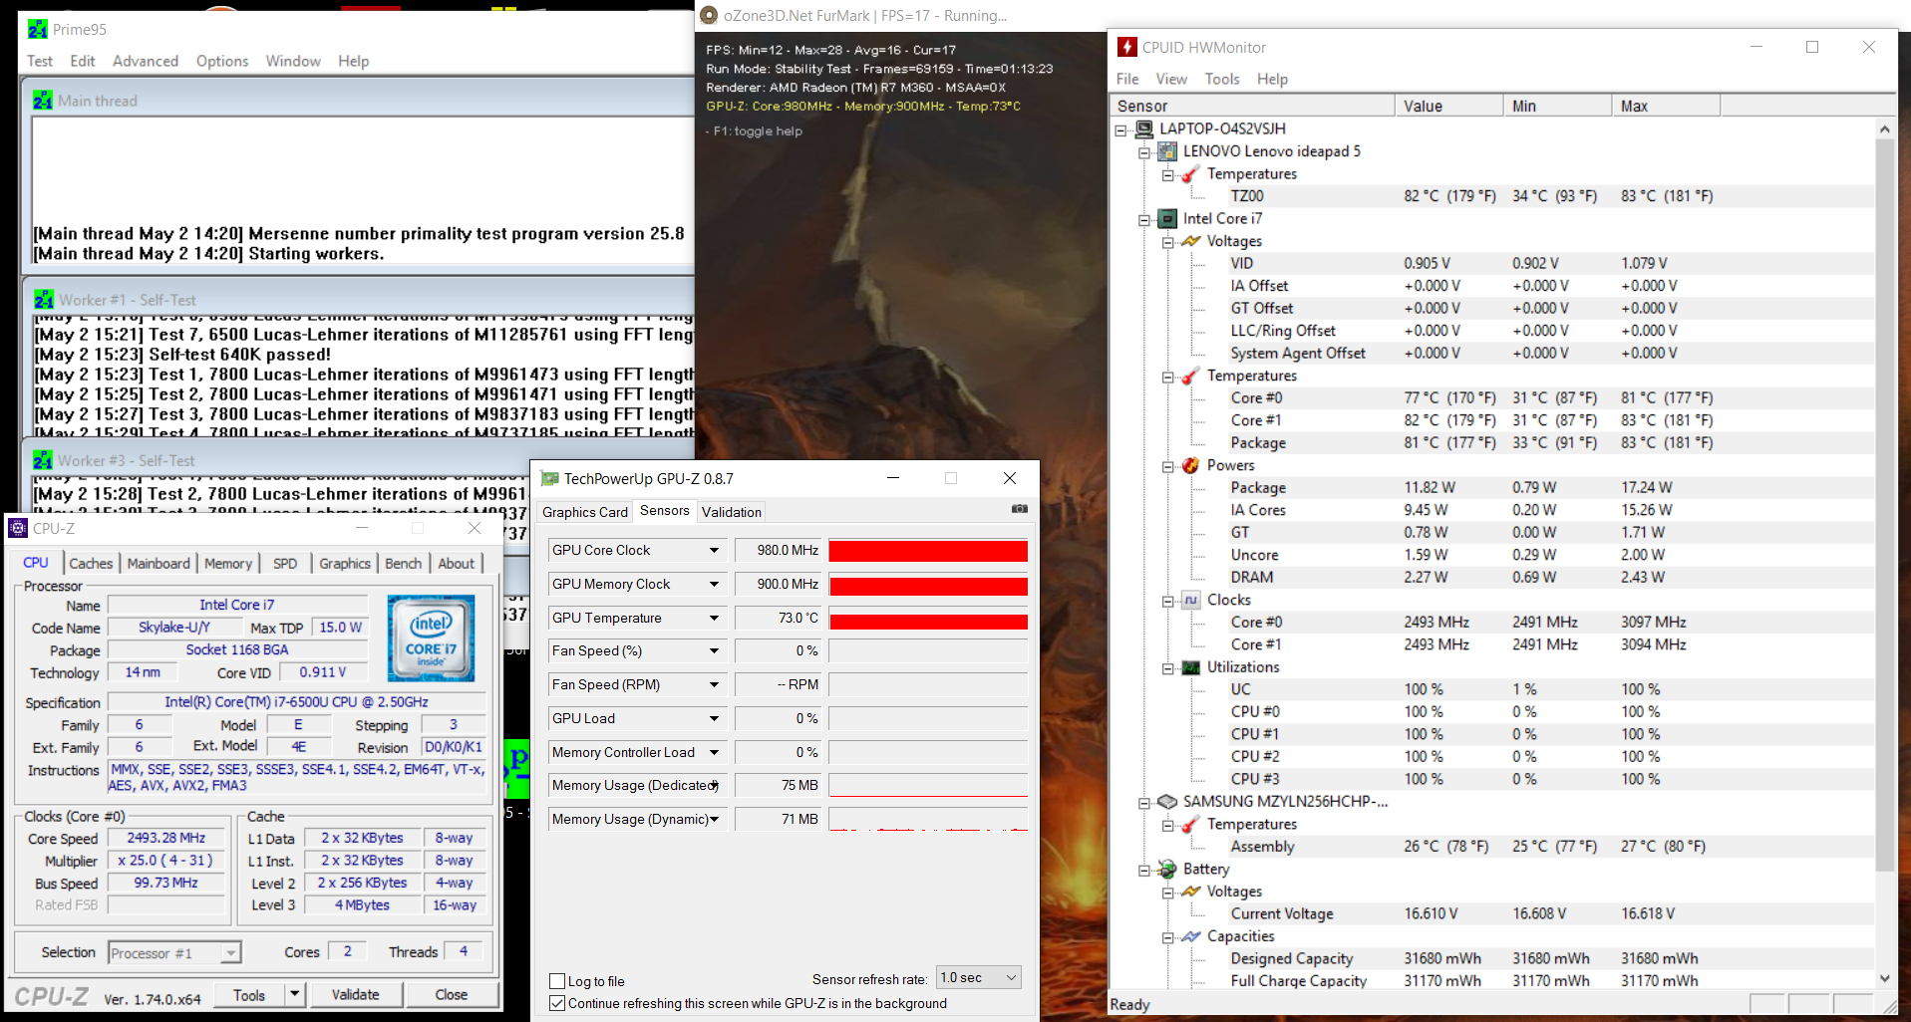Select the LAPTOP-O4S2VSJH computer icon in HWMonitor
This screenshot has height=1022, width=1911.
(x=1144, y=128)
